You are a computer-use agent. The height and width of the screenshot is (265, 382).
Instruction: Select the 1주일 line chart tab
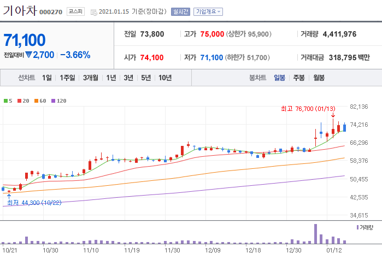pos(67,78)
